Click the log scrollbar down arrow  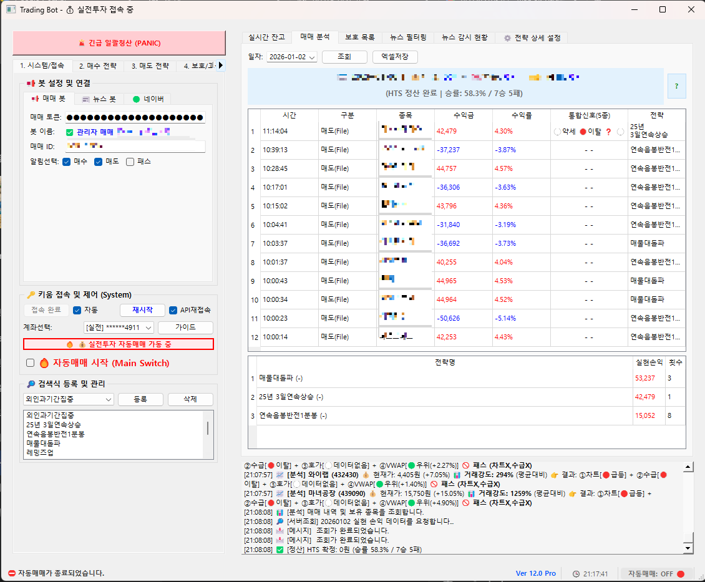(688, 548)
